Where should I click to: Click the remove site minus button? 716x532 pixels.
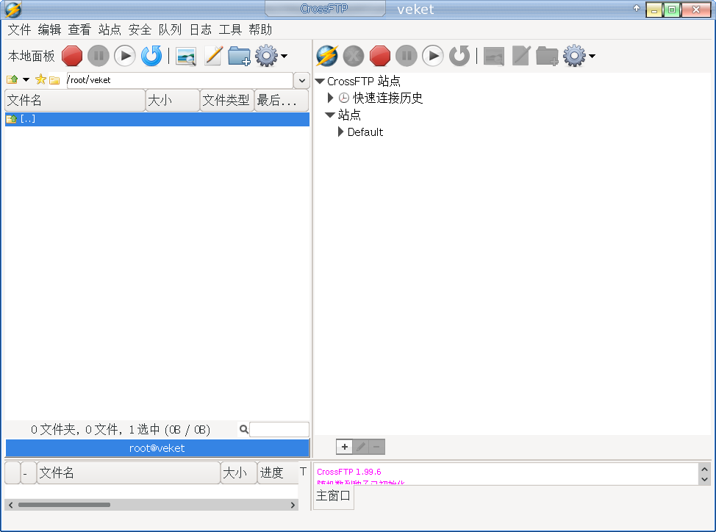coord(376,447)
